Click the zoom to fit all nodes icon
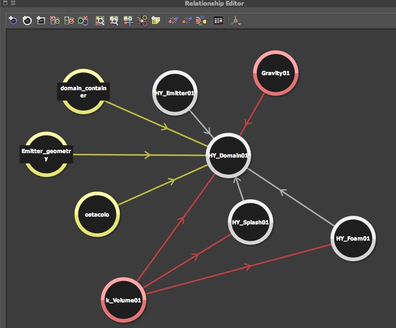Image resolution: width=396 pixels, height=328 pixels. (x=100, y=21)
